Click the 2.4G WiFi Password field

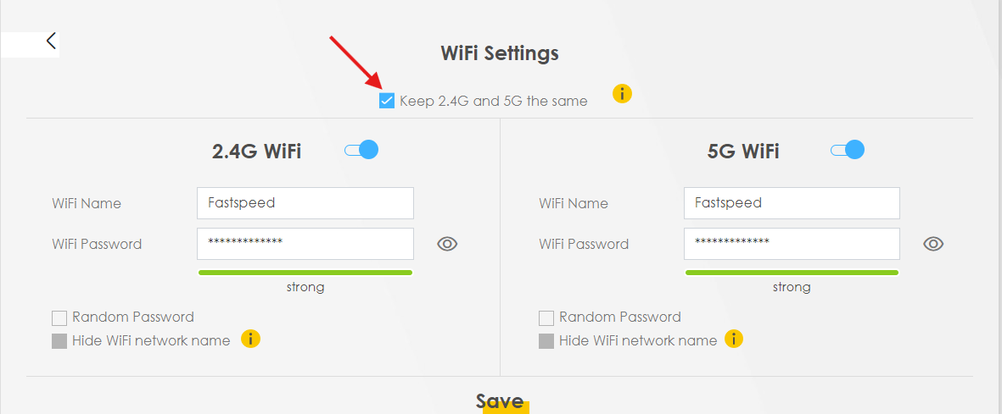point(305,244)
